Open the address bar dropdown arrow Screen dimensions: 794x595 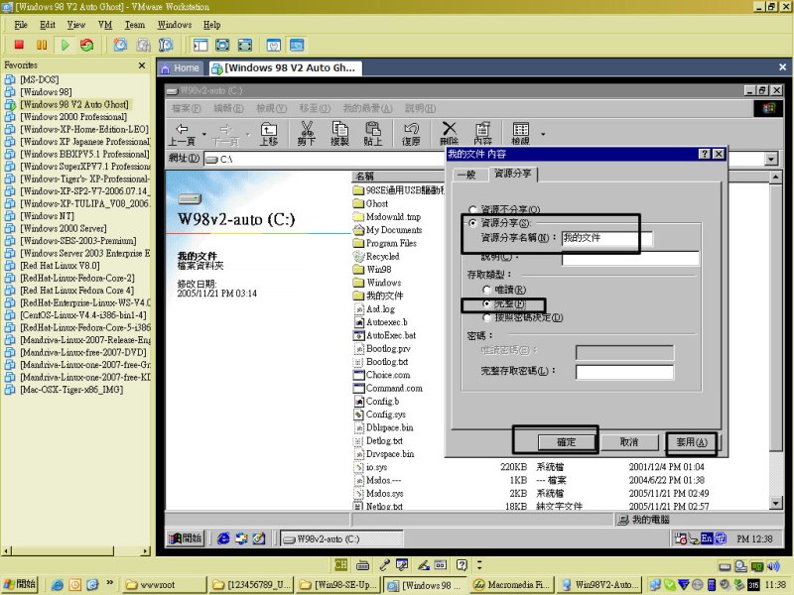(771, 159)
